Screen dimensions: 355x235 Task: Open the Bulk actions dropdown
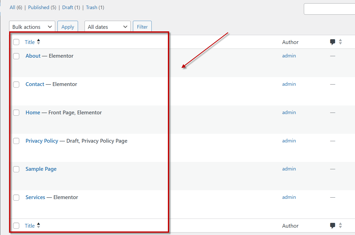32,27
